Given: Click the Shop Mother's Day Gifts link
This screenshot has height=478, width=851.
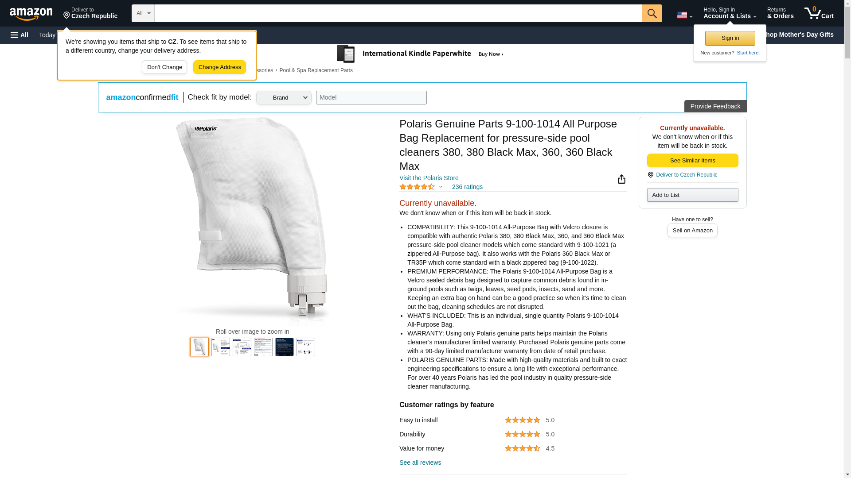Looking at the screenshot, I should (x=800, y=35).
